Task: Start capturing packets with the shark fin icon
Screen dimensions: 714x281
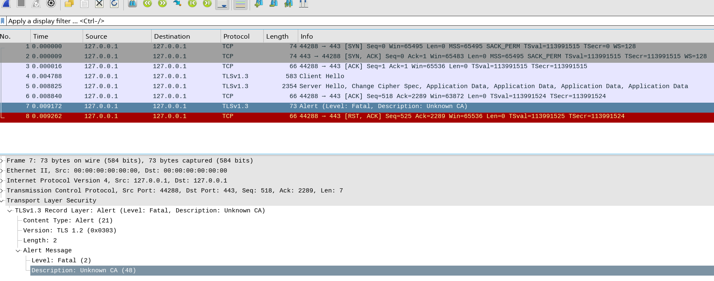Action: coord(6,3)
